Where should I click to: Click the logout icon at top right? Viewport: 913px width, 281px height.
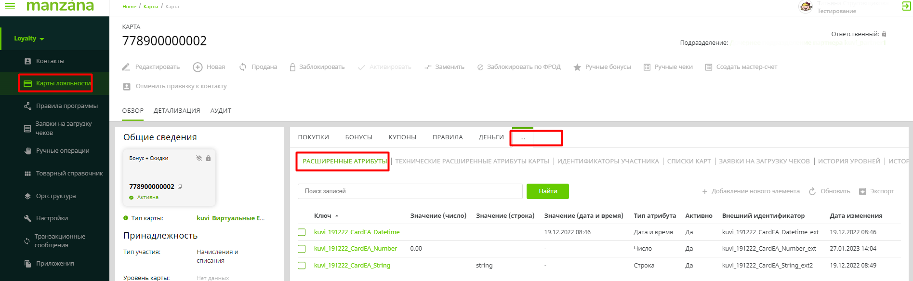(906, 6)
